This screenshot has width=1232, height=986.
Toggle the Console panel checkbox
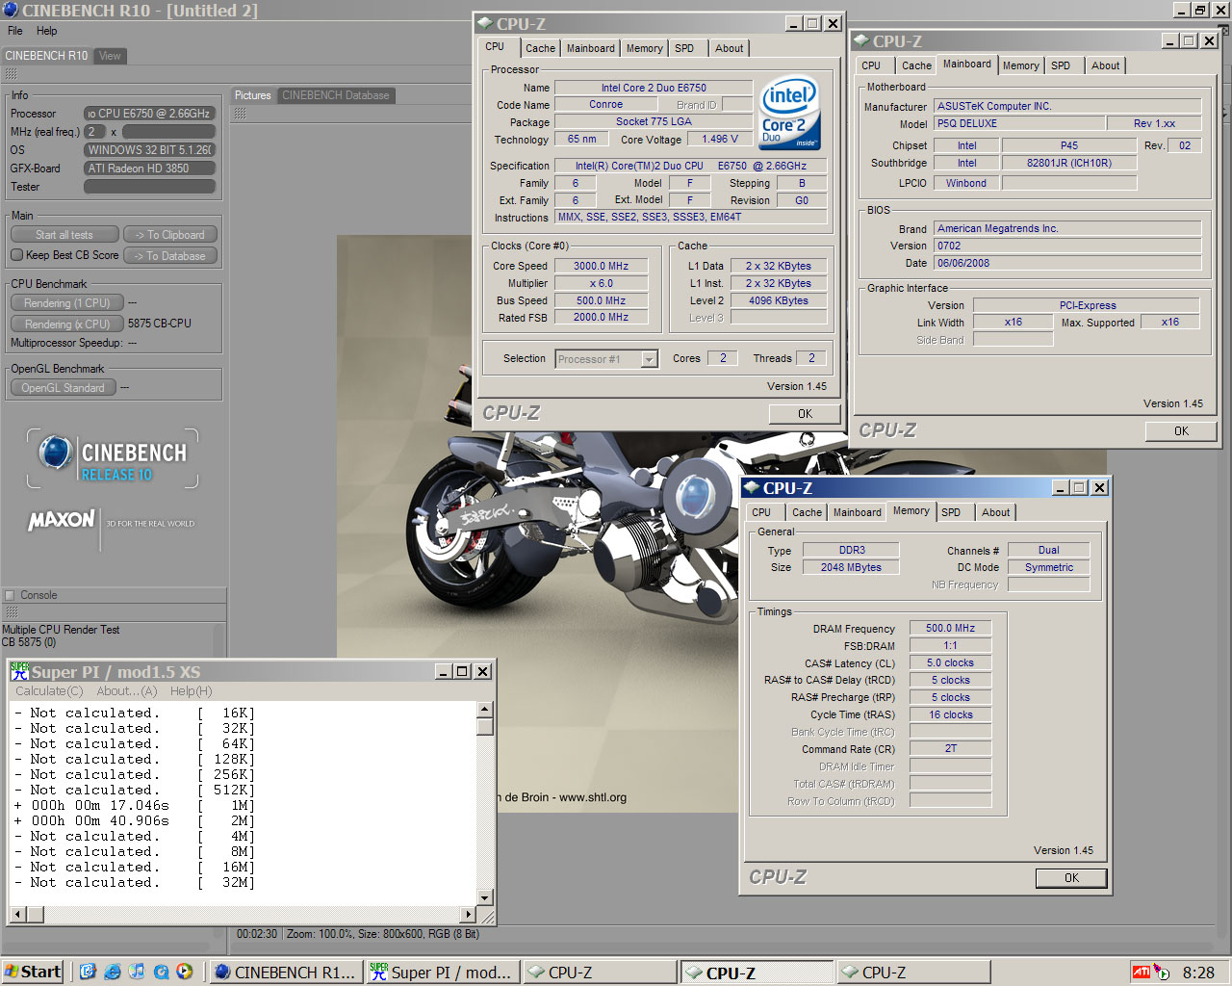10,595
